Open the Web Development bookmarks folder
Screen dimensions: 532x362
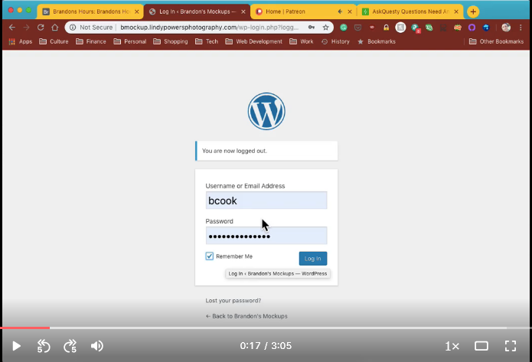coord(254,41)
